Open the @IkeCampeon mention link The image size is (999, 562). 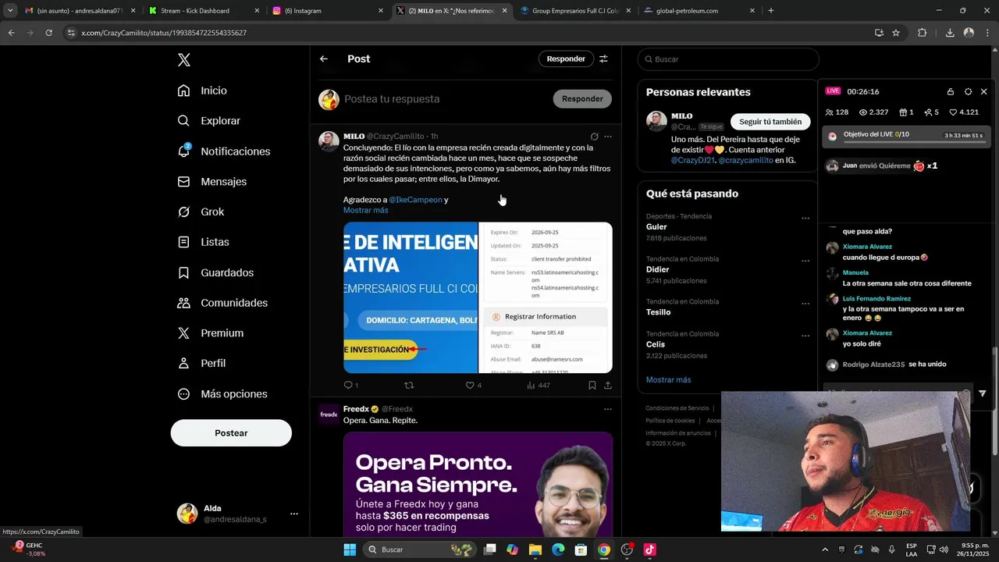click(x=415, y=200)
